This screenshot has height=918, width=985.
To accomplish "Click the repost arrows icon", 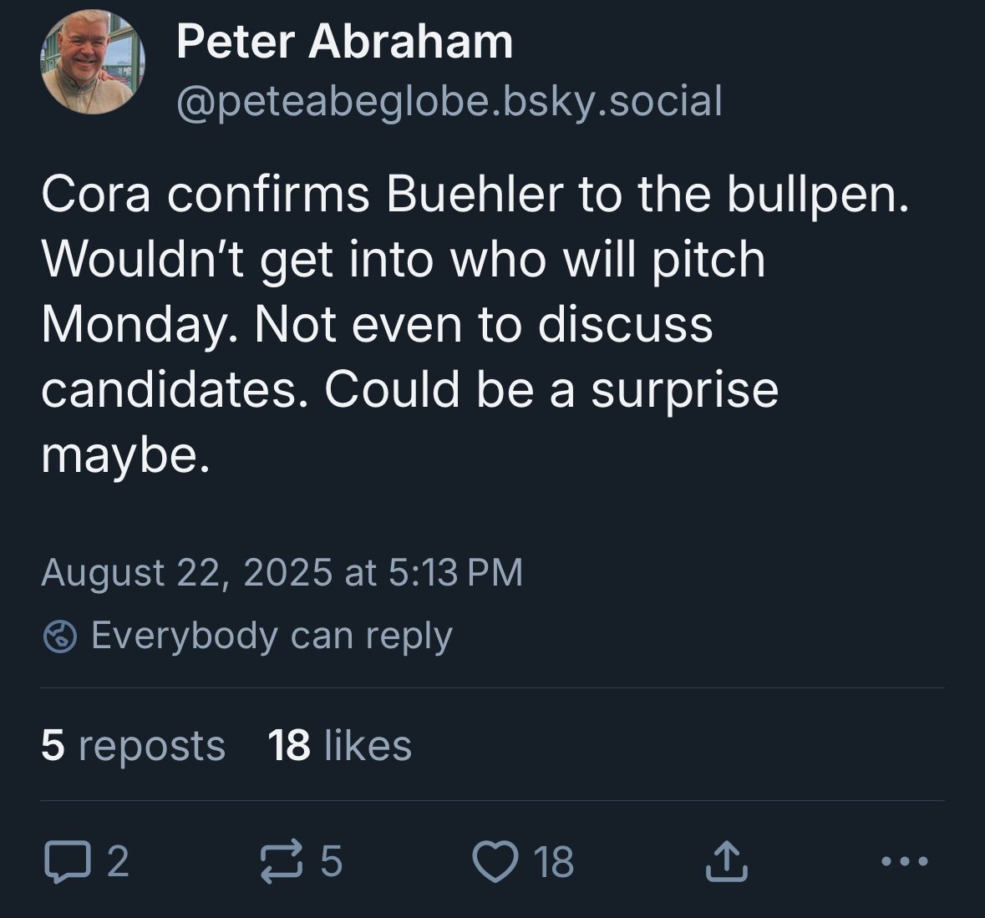I will coord(281,862).
